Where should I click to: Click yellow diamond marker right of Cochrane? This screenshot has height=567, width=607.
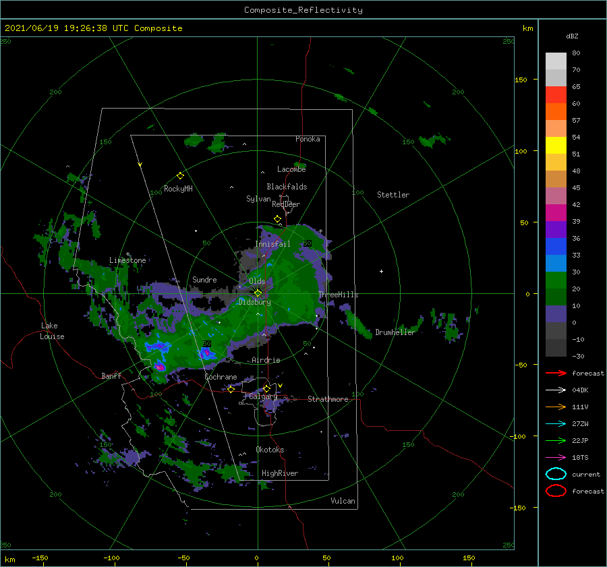click(x=231, y=389)
